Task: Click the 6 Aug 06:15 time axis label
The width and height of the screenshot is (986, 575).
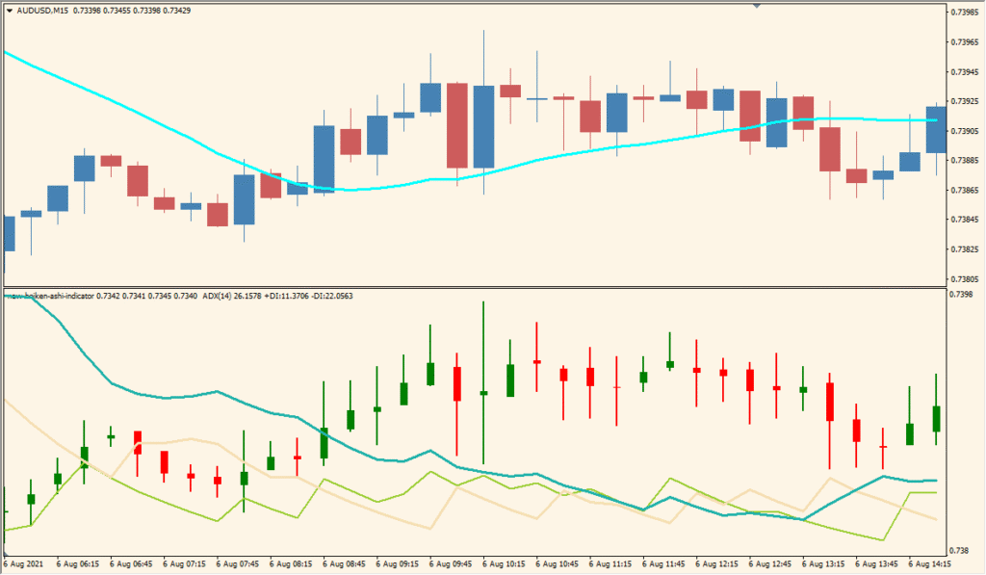Action: pos(78,564)
